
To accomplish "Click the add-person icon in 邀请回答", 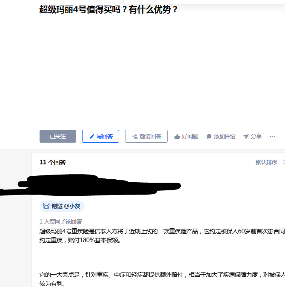I will pos(135,136).
